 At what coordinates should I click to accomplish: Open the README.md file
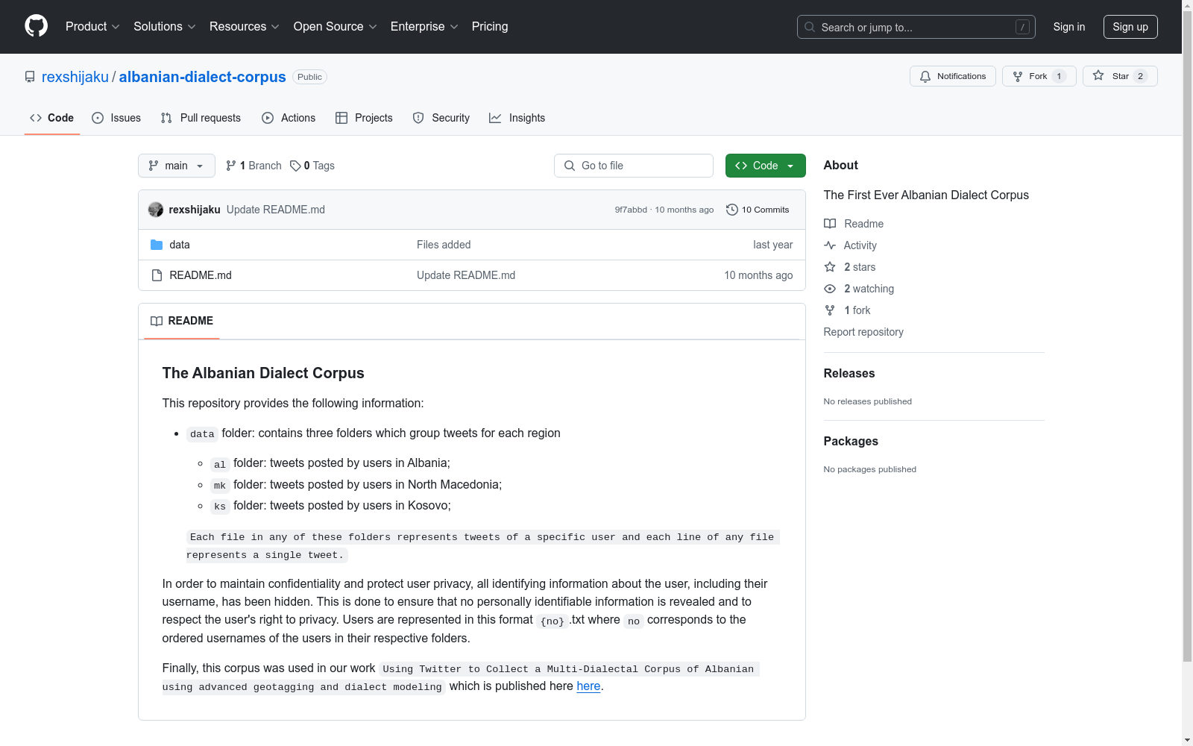201,275
